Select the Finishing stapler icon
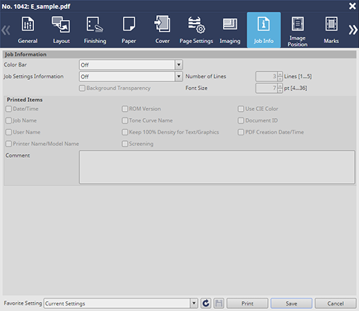 [x=95, y=24]
